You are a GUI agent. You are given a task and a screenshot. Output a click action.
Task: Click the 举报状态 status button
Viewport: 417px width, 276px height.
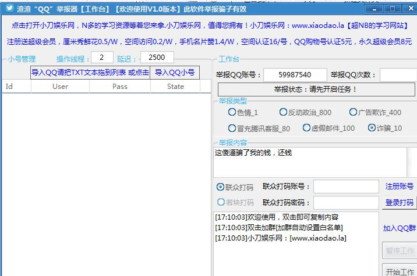316,89
